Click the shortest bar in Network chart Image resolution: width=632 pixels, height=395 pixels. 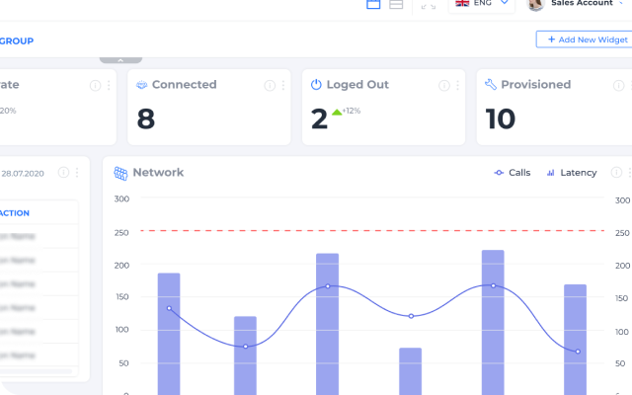pos(411,371)
